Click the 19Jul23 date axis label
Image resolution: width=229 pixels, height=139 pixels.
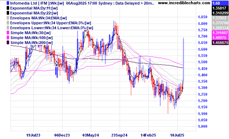click(x=33, y=135)
